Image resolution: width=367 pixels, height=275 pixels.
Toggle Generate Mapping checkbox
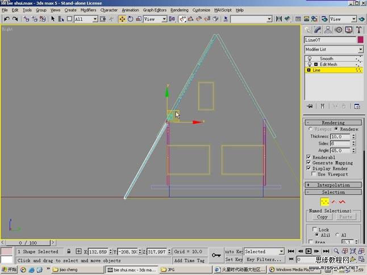(308, 162)
